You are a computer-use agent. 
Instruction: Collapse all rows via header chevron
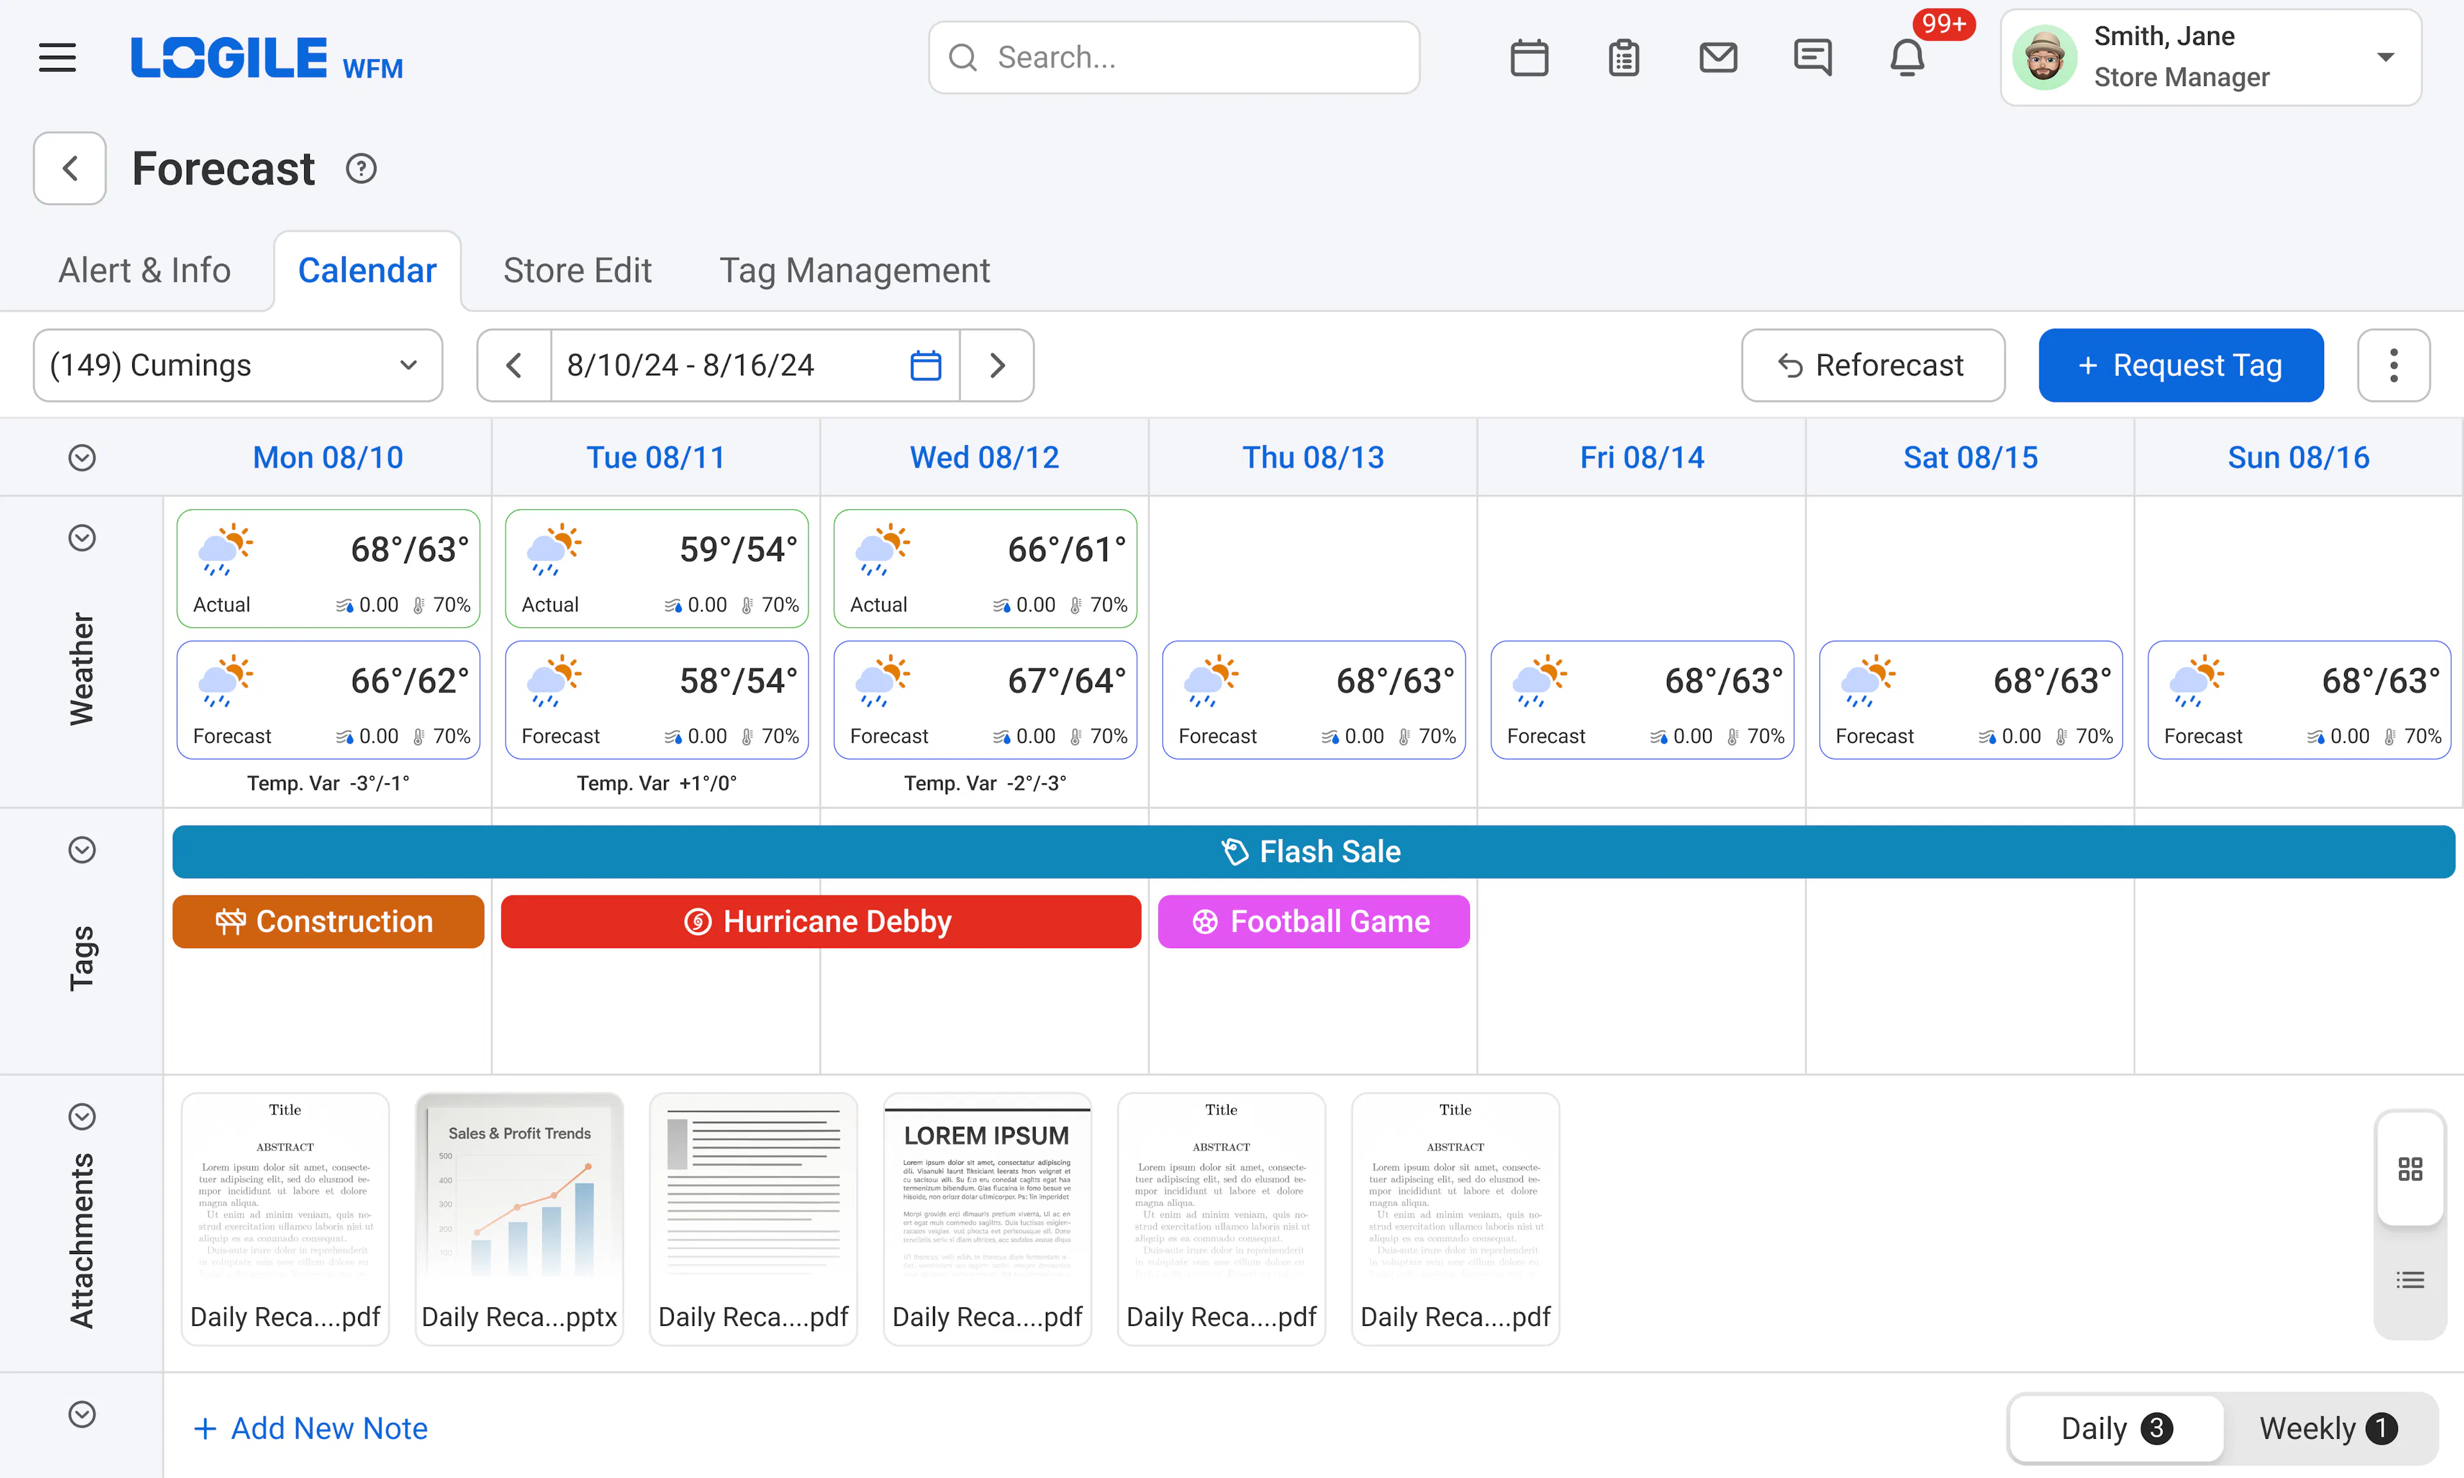[x=81, y=457]
